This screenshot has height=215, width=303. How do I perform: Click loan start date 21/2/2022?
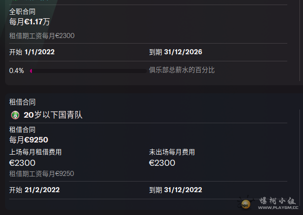(42, 190)
